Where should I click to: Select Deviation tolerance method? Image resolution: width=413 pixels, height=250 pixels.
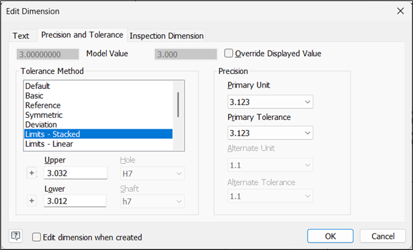click(99, 125)
